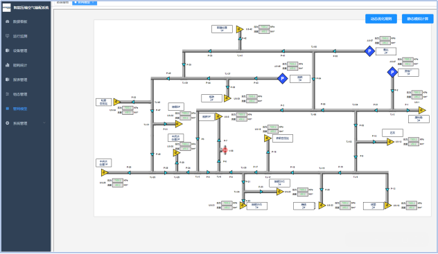Viewport: 438px width, 254px height.
Task: Select yellow node above pipe P-42
Action: coord(240,29)
